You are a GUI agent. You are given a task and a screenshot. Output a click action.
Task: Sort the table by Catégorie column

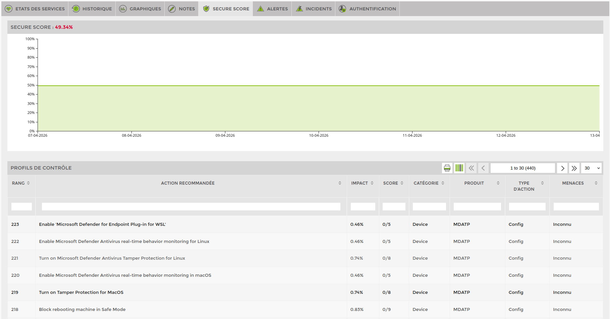tap(429, 183)
